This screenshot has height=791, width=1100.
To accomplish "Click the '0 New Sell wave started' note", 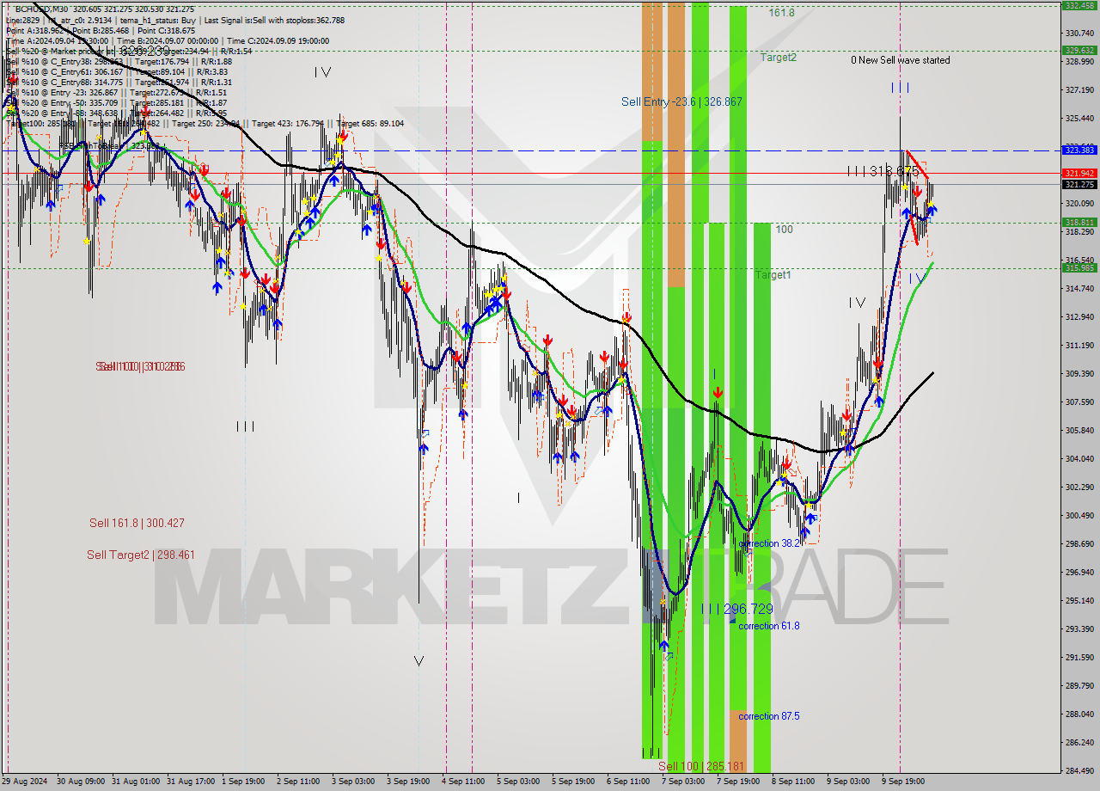I will (x=901, y=60).
